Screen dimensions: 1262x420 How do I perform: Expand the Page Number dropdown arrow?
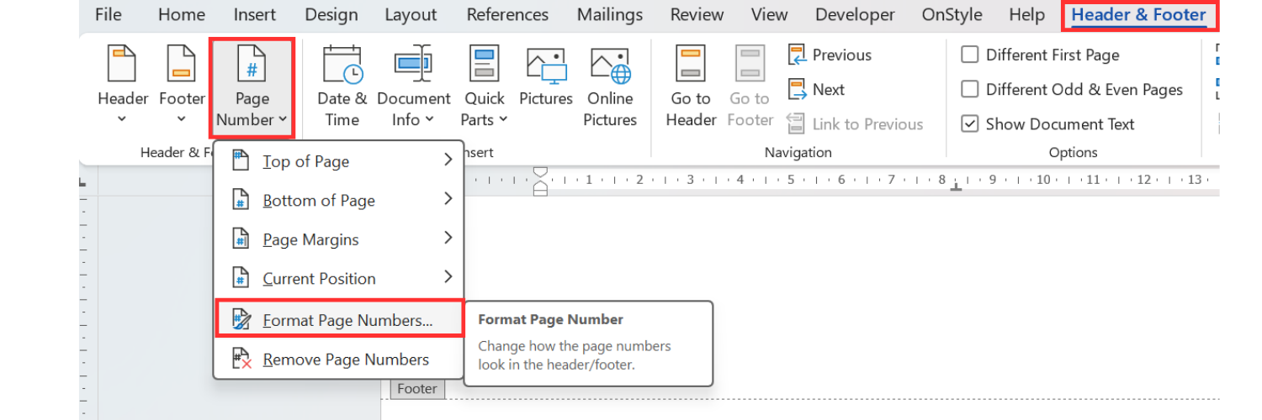click(283, 120)
